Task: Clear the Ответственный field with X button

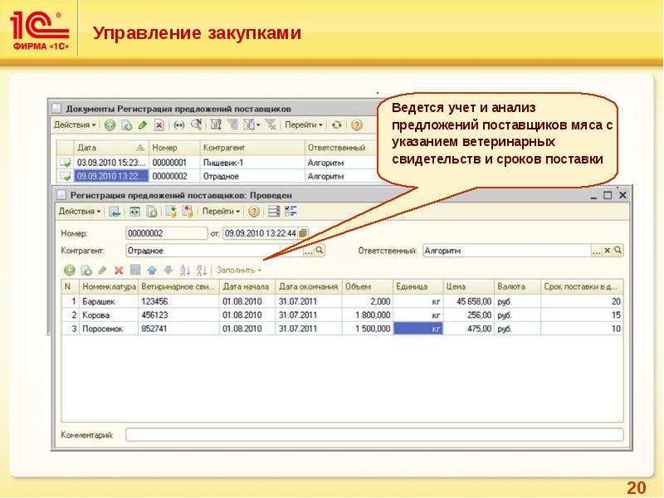Action: 607,250
